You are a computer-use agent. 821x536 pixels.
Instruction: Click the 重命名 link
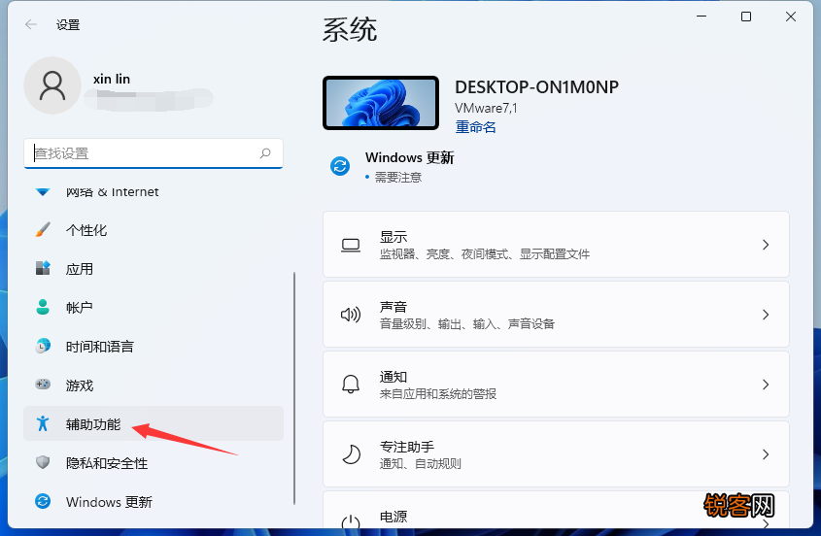click(475, 126)
